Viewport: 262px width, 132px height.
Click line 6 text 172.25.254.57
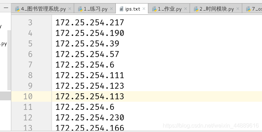(x=87, y=54)
